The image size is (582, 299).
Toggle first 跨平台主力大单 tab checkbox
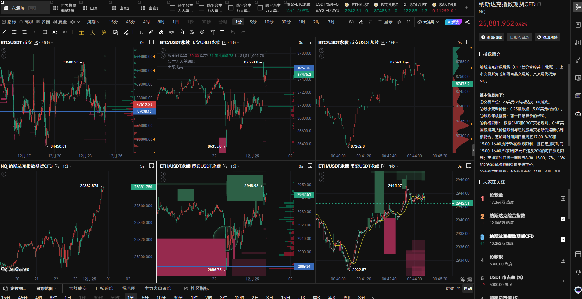tap(172, 8)
